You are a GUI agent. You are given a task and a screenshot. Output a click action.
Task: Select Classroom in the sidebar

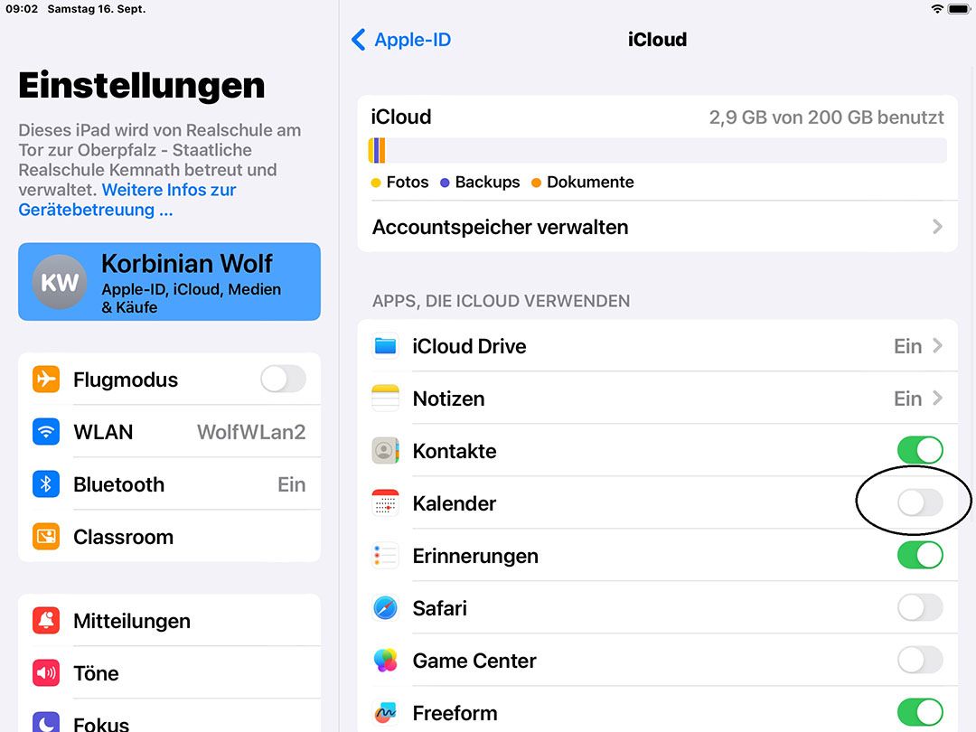coord(169,536)
